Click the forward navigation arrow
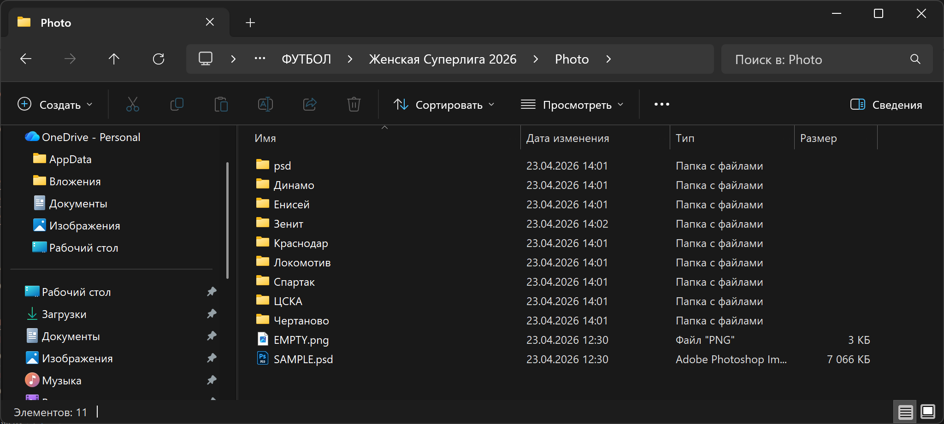 click(x=70, y=59)
